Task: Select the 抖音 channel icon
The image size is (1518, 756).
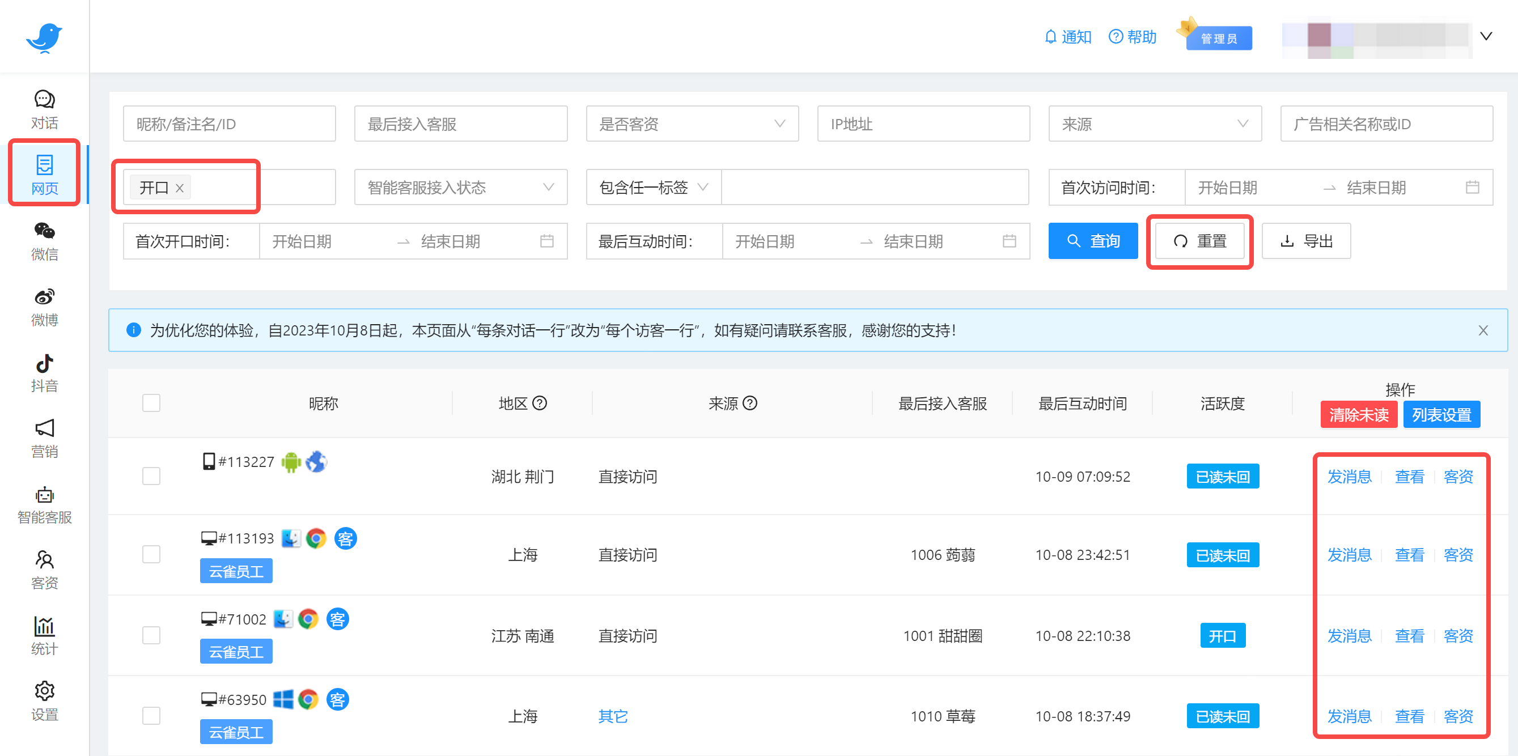Action: (44, 372)
